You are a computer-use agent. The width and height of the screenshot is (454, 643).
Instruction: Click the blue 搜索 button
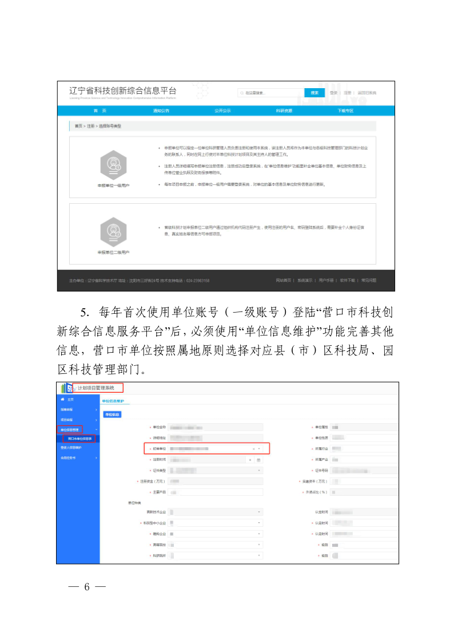(x=314, y=93)
